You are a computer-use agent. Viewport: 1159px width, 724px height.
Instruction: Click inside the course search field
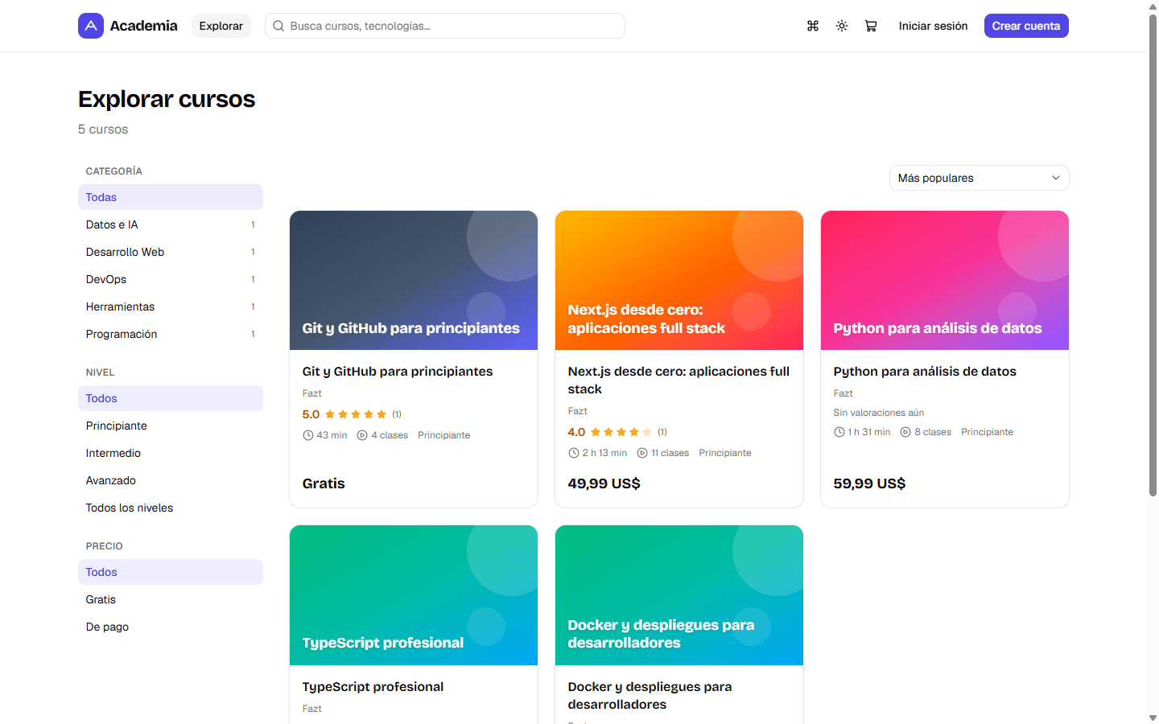[x=445, y=26]
